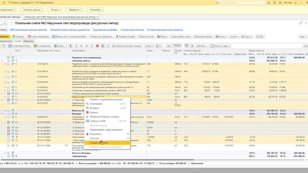This screenshot has width=308, height=173.
Task: Click the toolbar icon left of Из нормативной базы
Action: click(4, 46)
